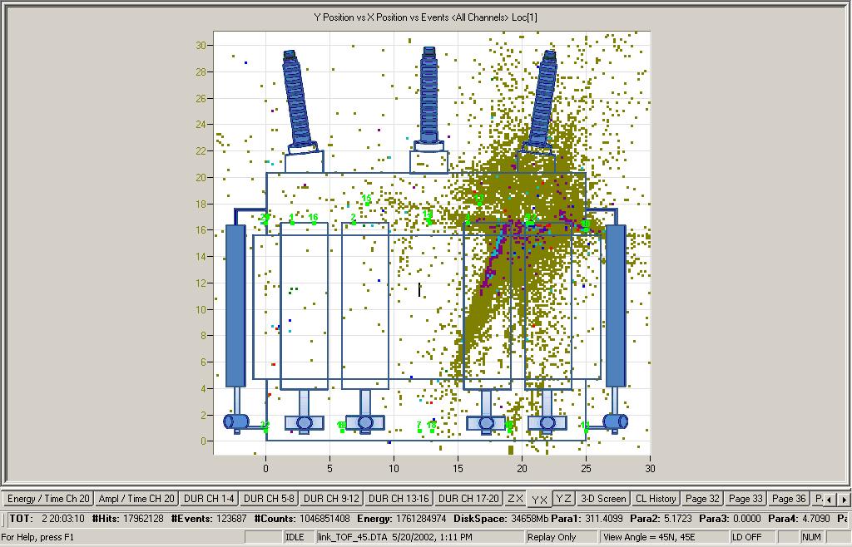852x547 pixels.
Task: Click the left radiator panel graphic
Action: pyautogui.click(x=235, y=305)
